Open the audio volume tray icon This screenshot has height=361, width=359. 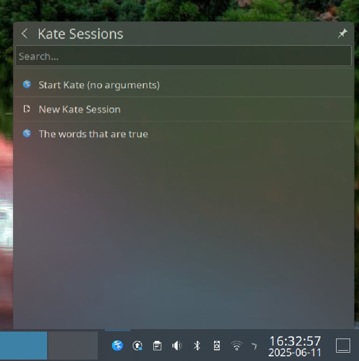point(177,346)
